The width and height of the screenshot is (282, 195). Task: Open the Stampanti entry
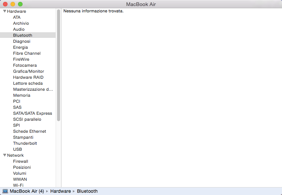[23, 137]
